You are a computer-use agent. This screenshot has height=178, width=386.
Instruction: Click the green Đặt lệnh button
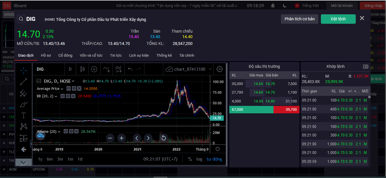(x=338, y=19)
